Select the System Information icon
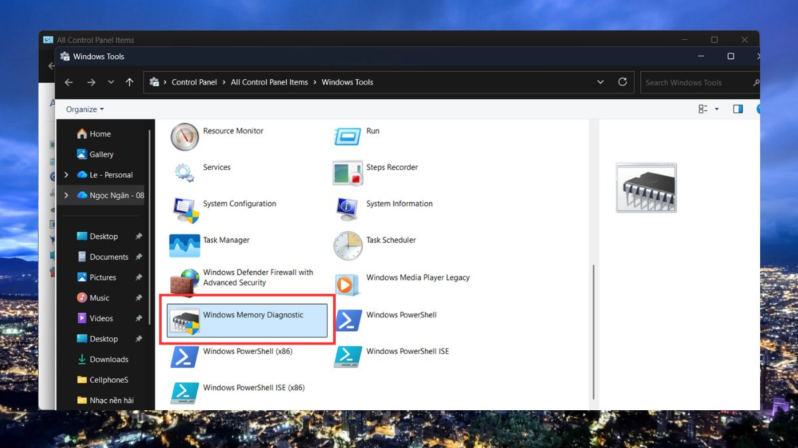The image size is (798, 448). (x=348, y=209)
